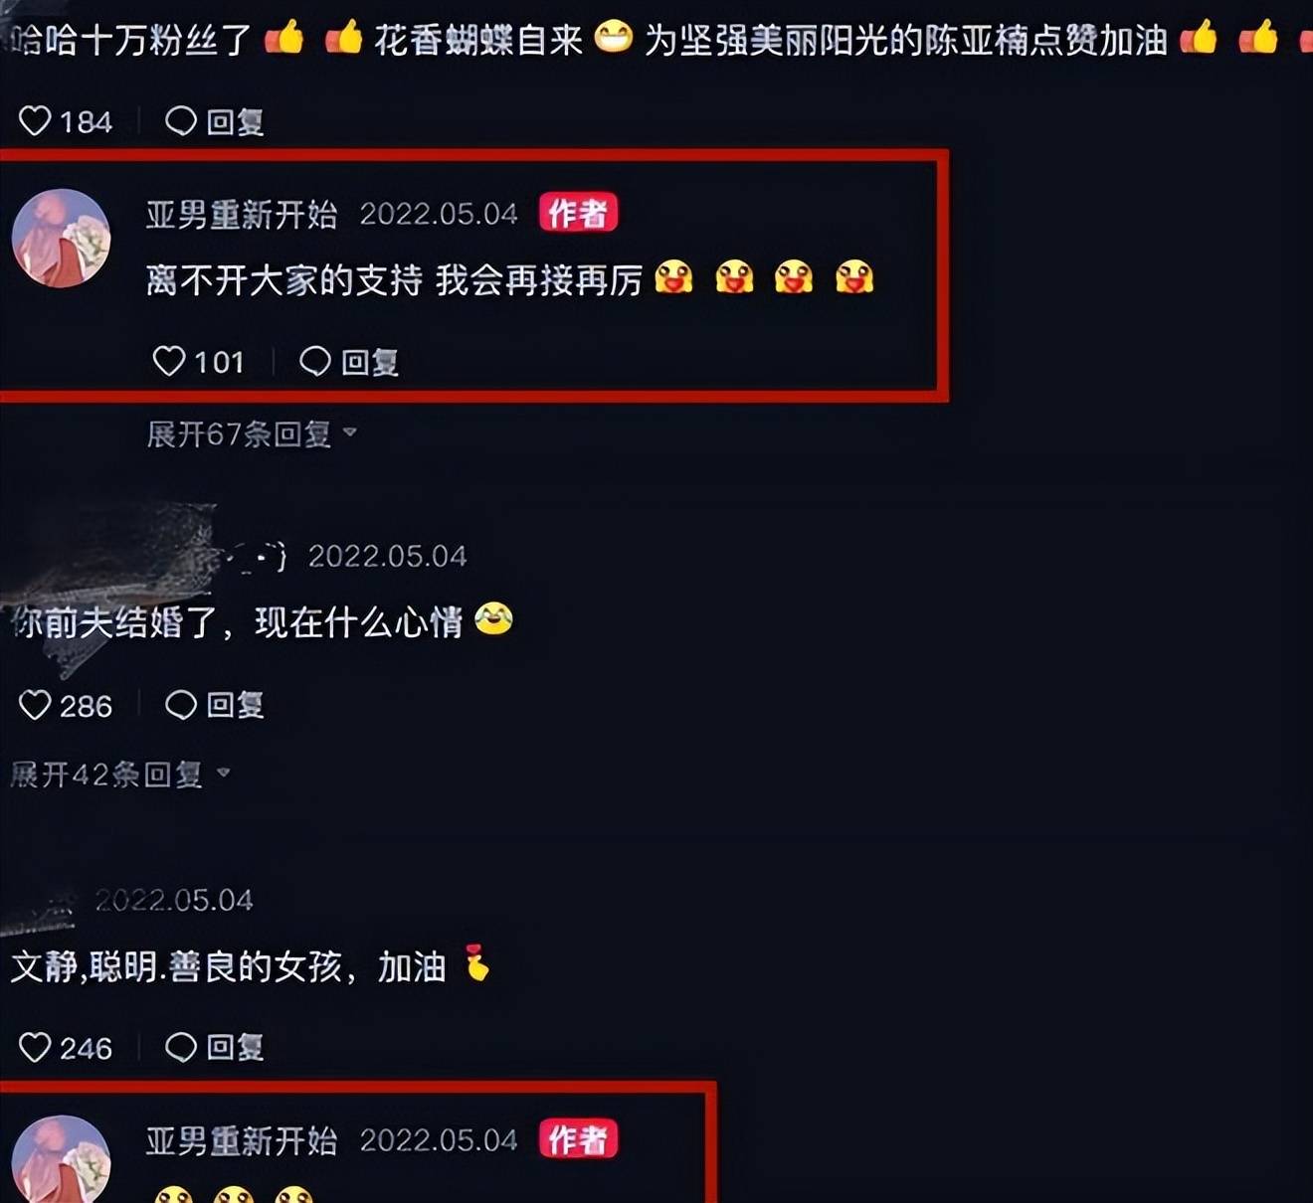Reply to the 文静聪明善良的女孩 comment
This screenshot has width=1313, height=1203.
[x=214, y=1047]
